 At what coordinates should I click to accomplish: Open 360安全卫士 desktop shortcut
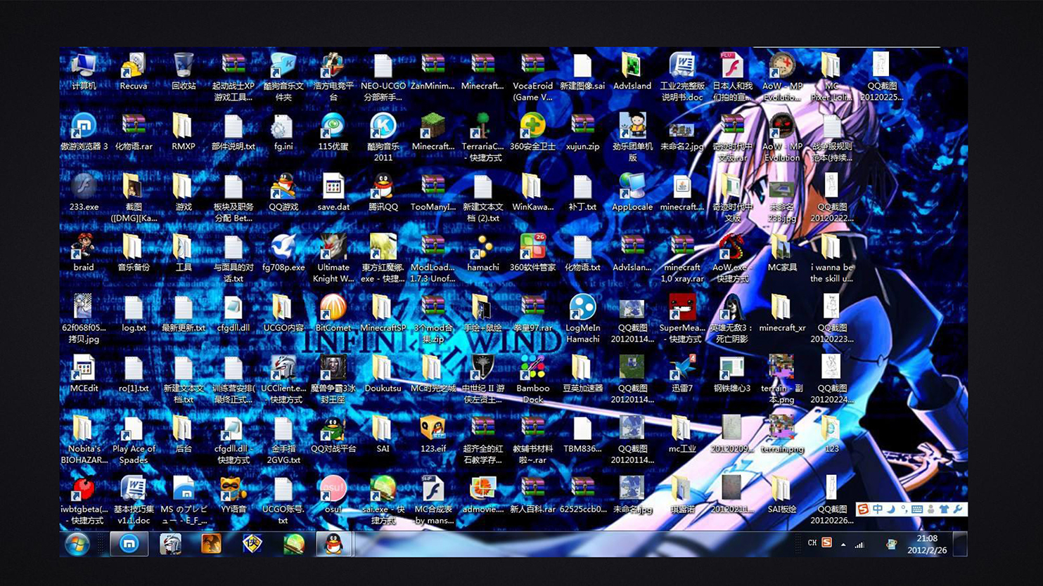532,132
